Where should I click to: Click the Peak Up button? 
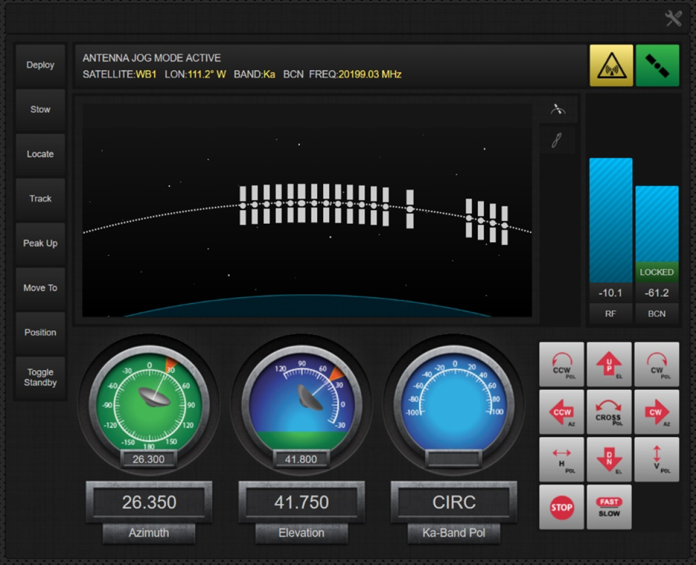click(x=40, y=244)
